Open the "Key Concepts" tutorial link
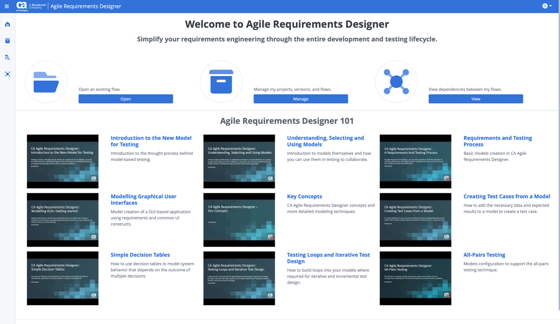Image resolution: width=560 pixels, height=324 pixels. coord(304,196)
